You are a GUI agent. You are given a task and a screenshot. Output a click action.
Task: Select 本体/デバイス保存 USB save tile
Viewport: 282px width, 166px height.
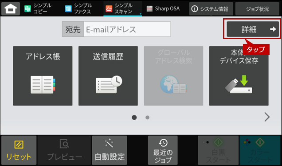(x=239, y=76)
